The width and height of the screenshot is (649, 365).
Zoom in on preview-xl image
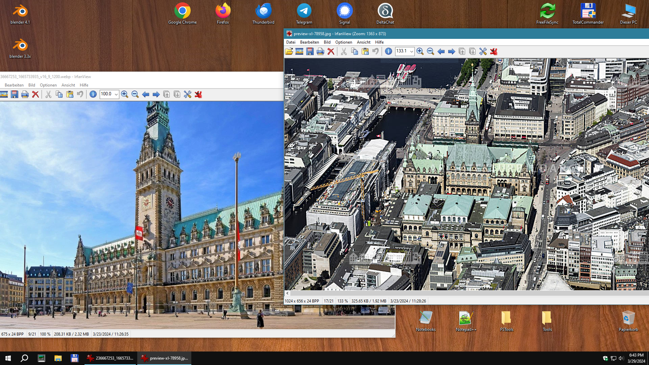click(x=420, y=51)
